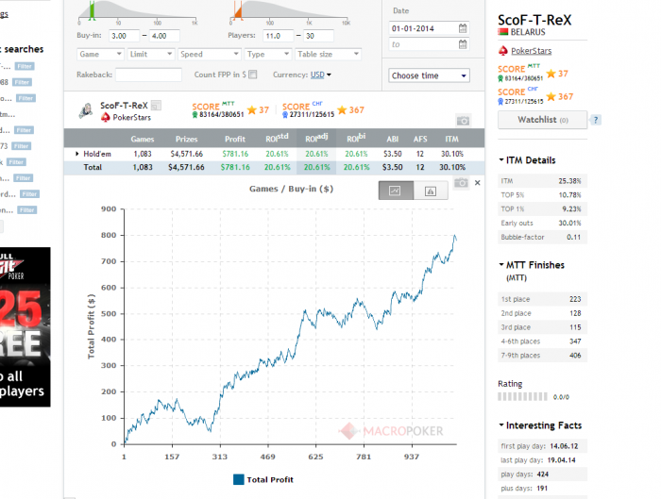Image resolution: width=661 pixels, height=499 pixels.
Task: Sort table by AFS column
Action: pos(420,139)
